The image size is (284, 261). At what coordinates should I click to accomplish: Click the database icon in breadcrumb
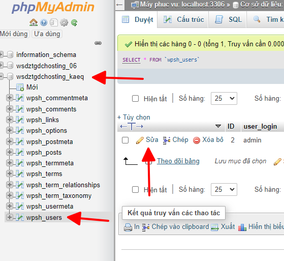pos(235,5)
